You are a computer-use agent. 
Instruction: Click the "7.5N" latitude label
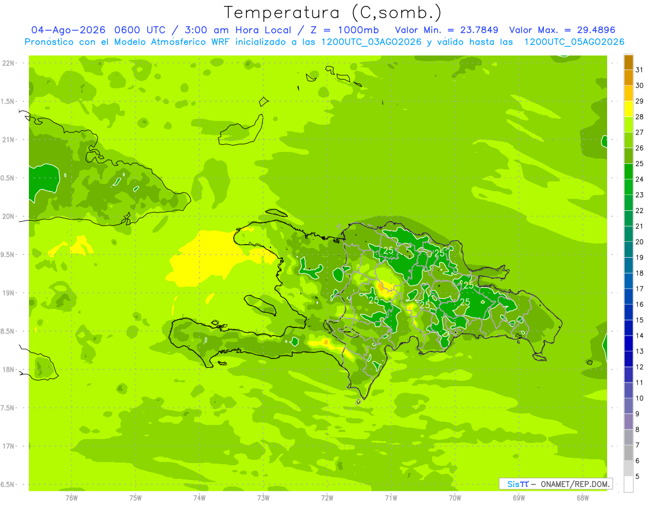(x=8, y=408)
